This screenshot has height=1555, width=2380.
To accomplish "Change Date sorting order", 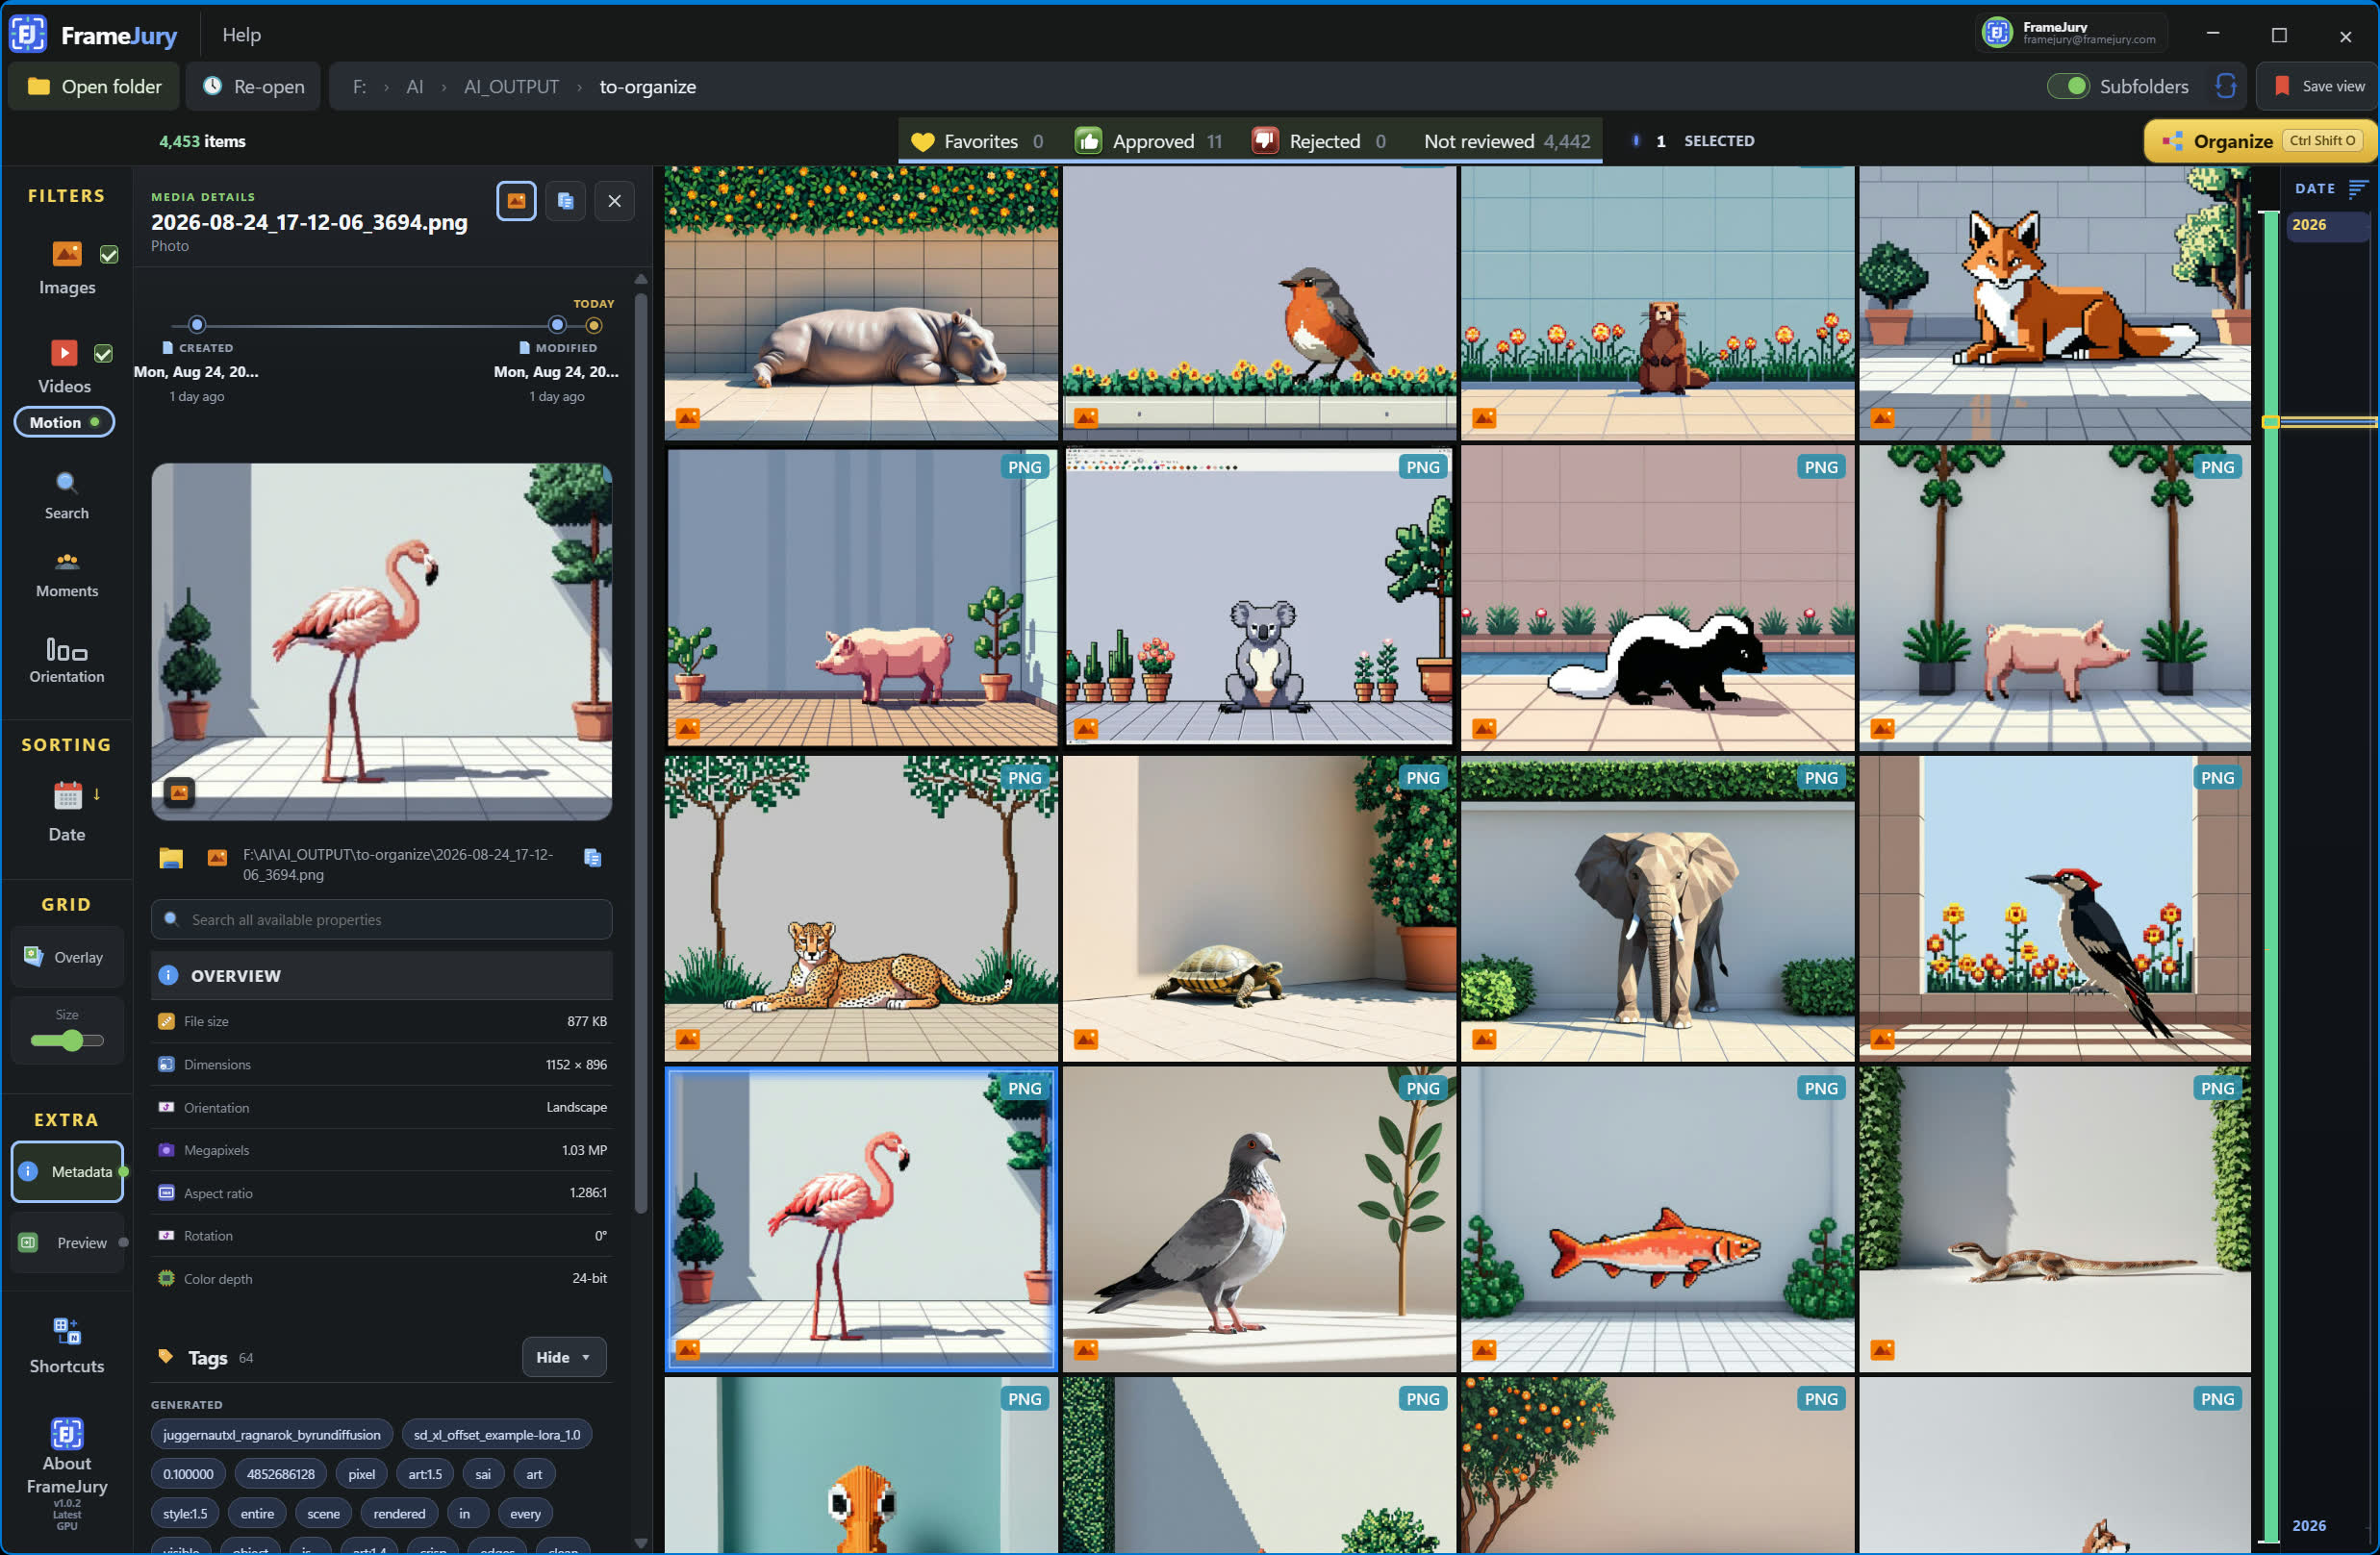I will [67, 812].
